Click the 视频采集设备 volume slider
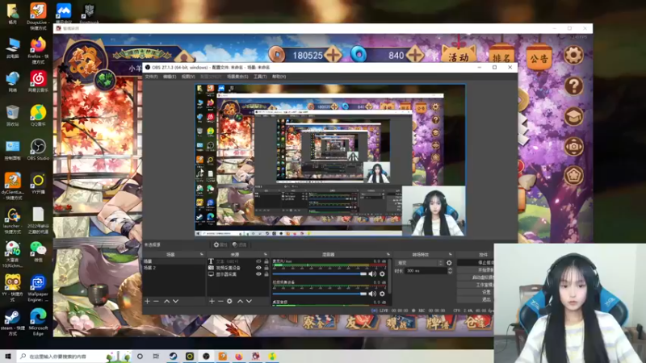The image size is (646, 363). [x=319, y=294]
